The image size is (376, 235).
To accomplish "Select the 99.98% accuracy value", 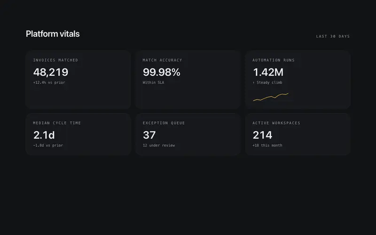I will pos(161,72).
